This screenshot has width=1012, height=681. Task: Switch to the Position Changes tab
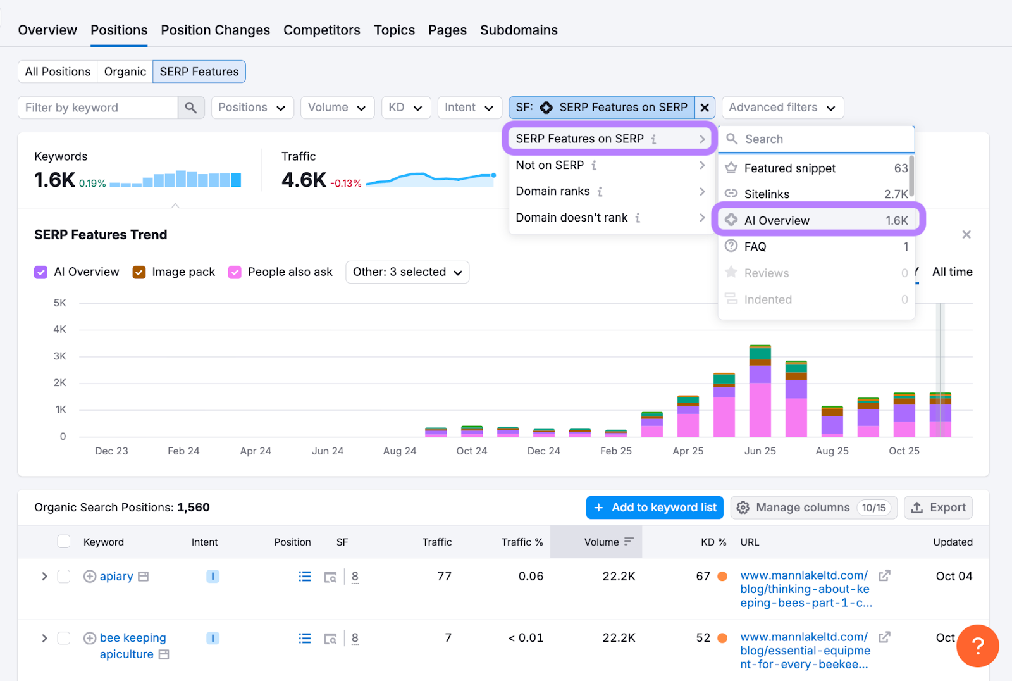pyautogui.click(x=215, y=30)
